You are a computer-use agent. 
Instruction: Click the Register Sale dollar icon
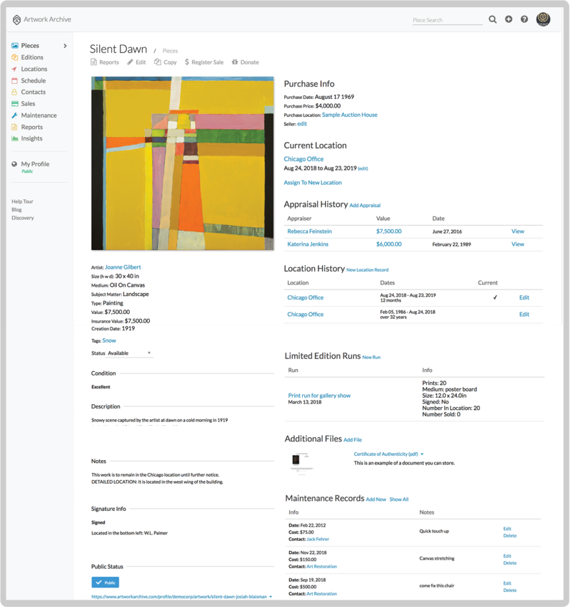[187, 62]
